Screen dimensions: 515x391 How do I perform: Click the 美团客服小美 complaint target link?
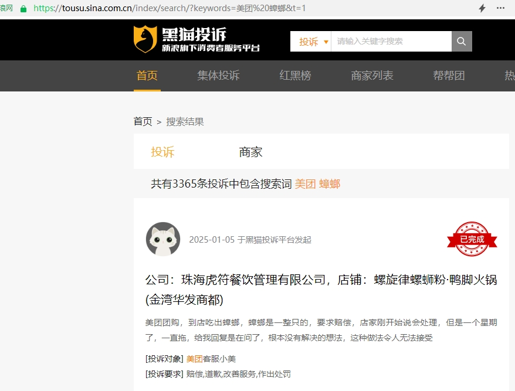211,359
